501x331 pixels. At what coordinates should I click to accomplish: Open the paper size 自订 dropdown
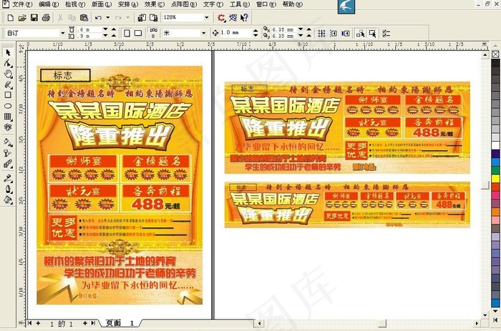tap(63, 33)
